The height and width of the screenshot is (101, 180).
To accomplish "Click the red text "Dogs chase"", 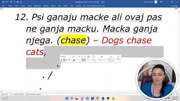I will (127, 40).
